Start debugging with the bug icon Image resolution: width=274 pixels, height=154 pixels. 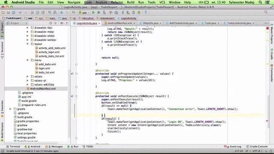(x=99, y=12)
